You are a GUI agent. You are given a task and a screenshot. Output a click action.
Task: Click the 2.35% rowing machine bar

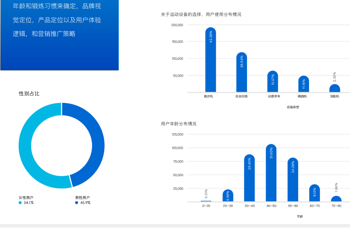click(335, 88)
